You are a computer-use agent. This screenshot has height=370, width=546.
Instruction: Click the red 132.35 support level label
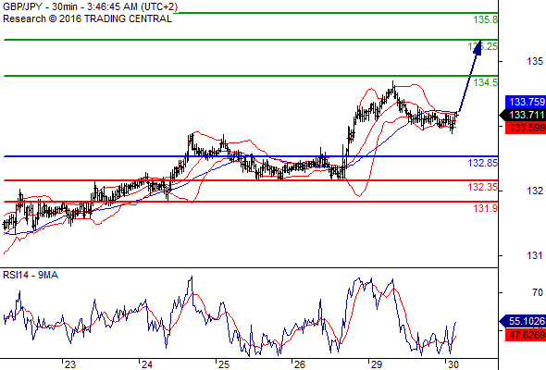(483, 187)
